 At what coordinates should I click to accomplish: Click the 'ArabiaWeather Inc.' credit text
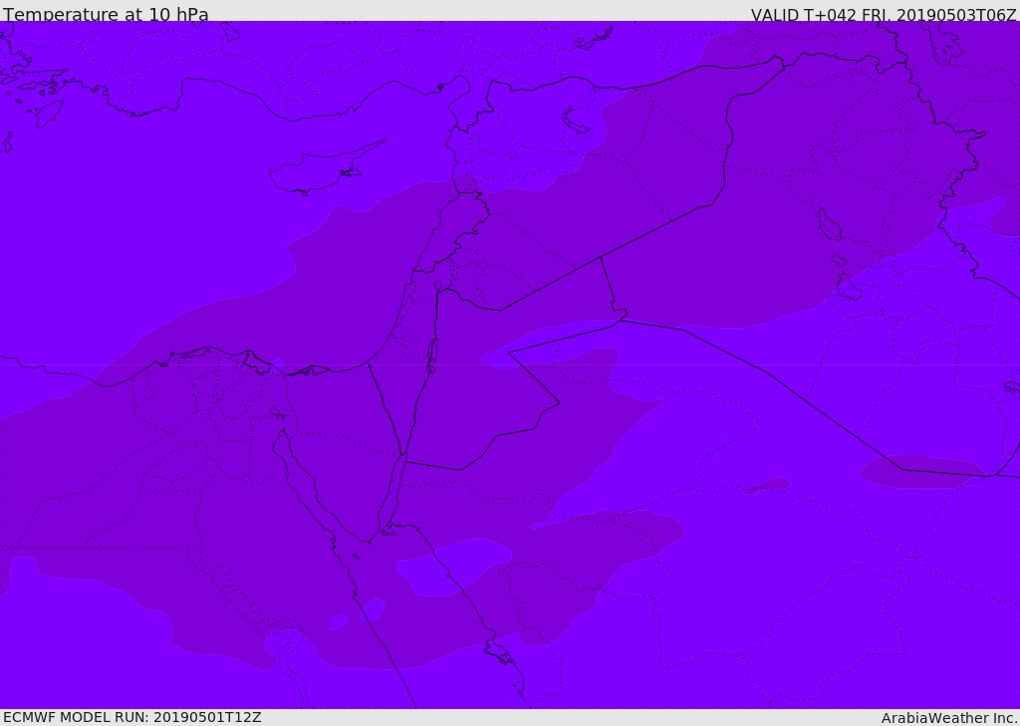point(948,718)
